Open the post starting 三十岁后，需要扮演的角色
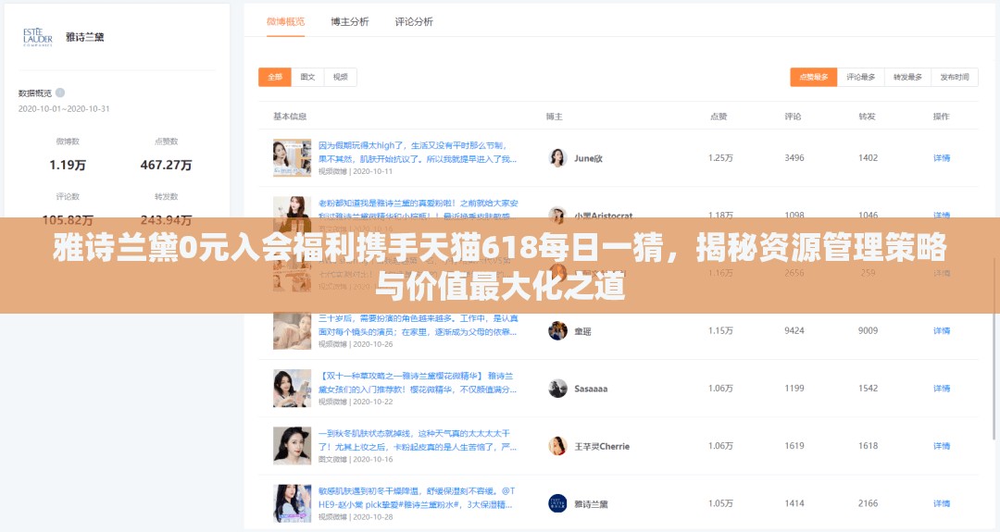This screenshot has height=532, width=1000. (x=418, y=325)
